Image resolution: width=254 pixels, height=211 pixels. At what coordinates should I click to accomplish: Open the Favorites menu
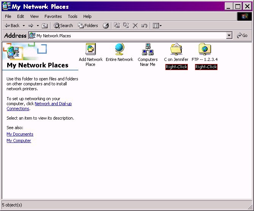coord(53,16)
